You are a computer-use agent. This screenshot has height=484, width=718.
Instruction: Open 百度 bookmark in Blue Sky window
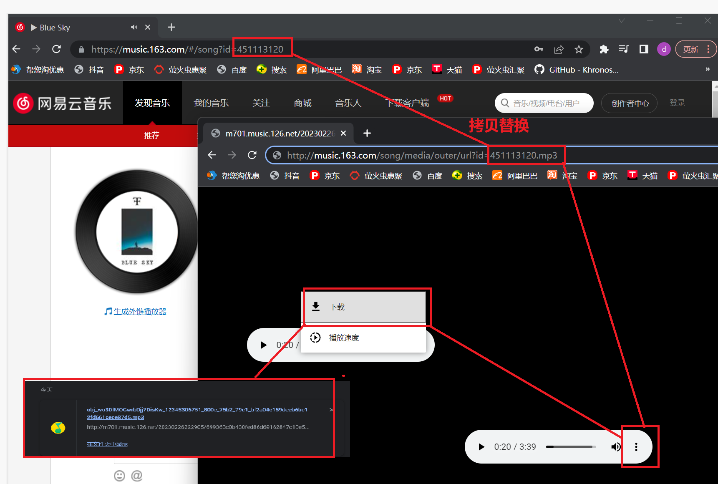pos(232,70)
